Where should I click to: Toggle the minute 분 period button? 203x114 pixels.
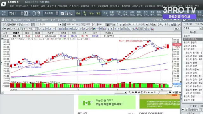click(124, 24)
